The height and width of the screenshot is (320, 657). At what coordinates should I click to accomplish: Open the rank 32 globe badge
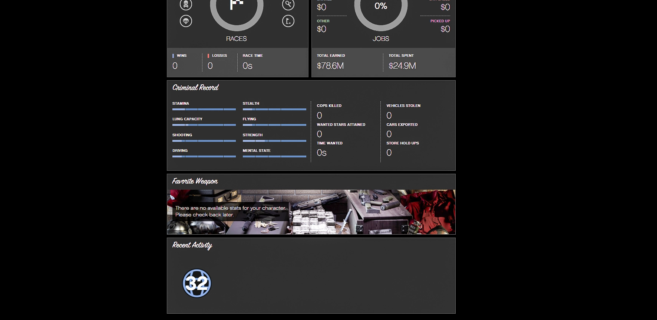tap(197, 283)
